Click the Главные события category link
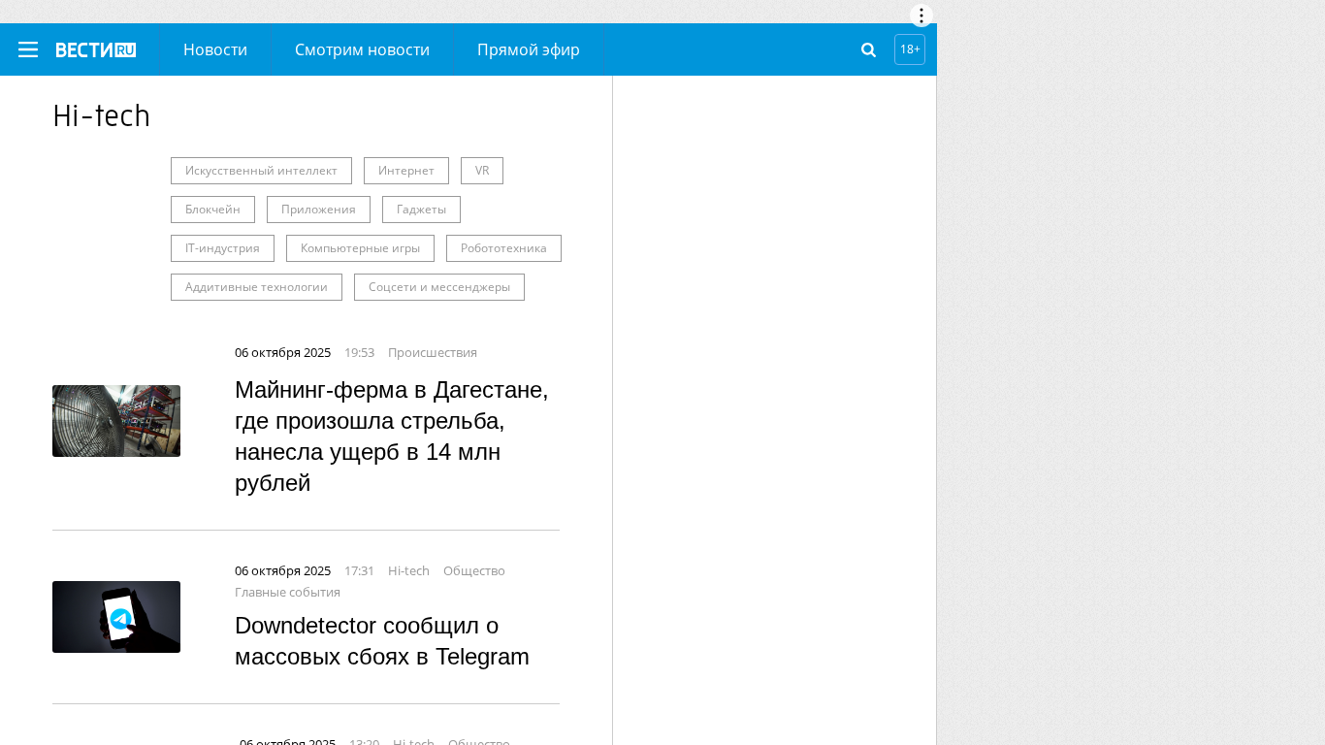Screen dimensions: 1325x745 pos(287,593)
